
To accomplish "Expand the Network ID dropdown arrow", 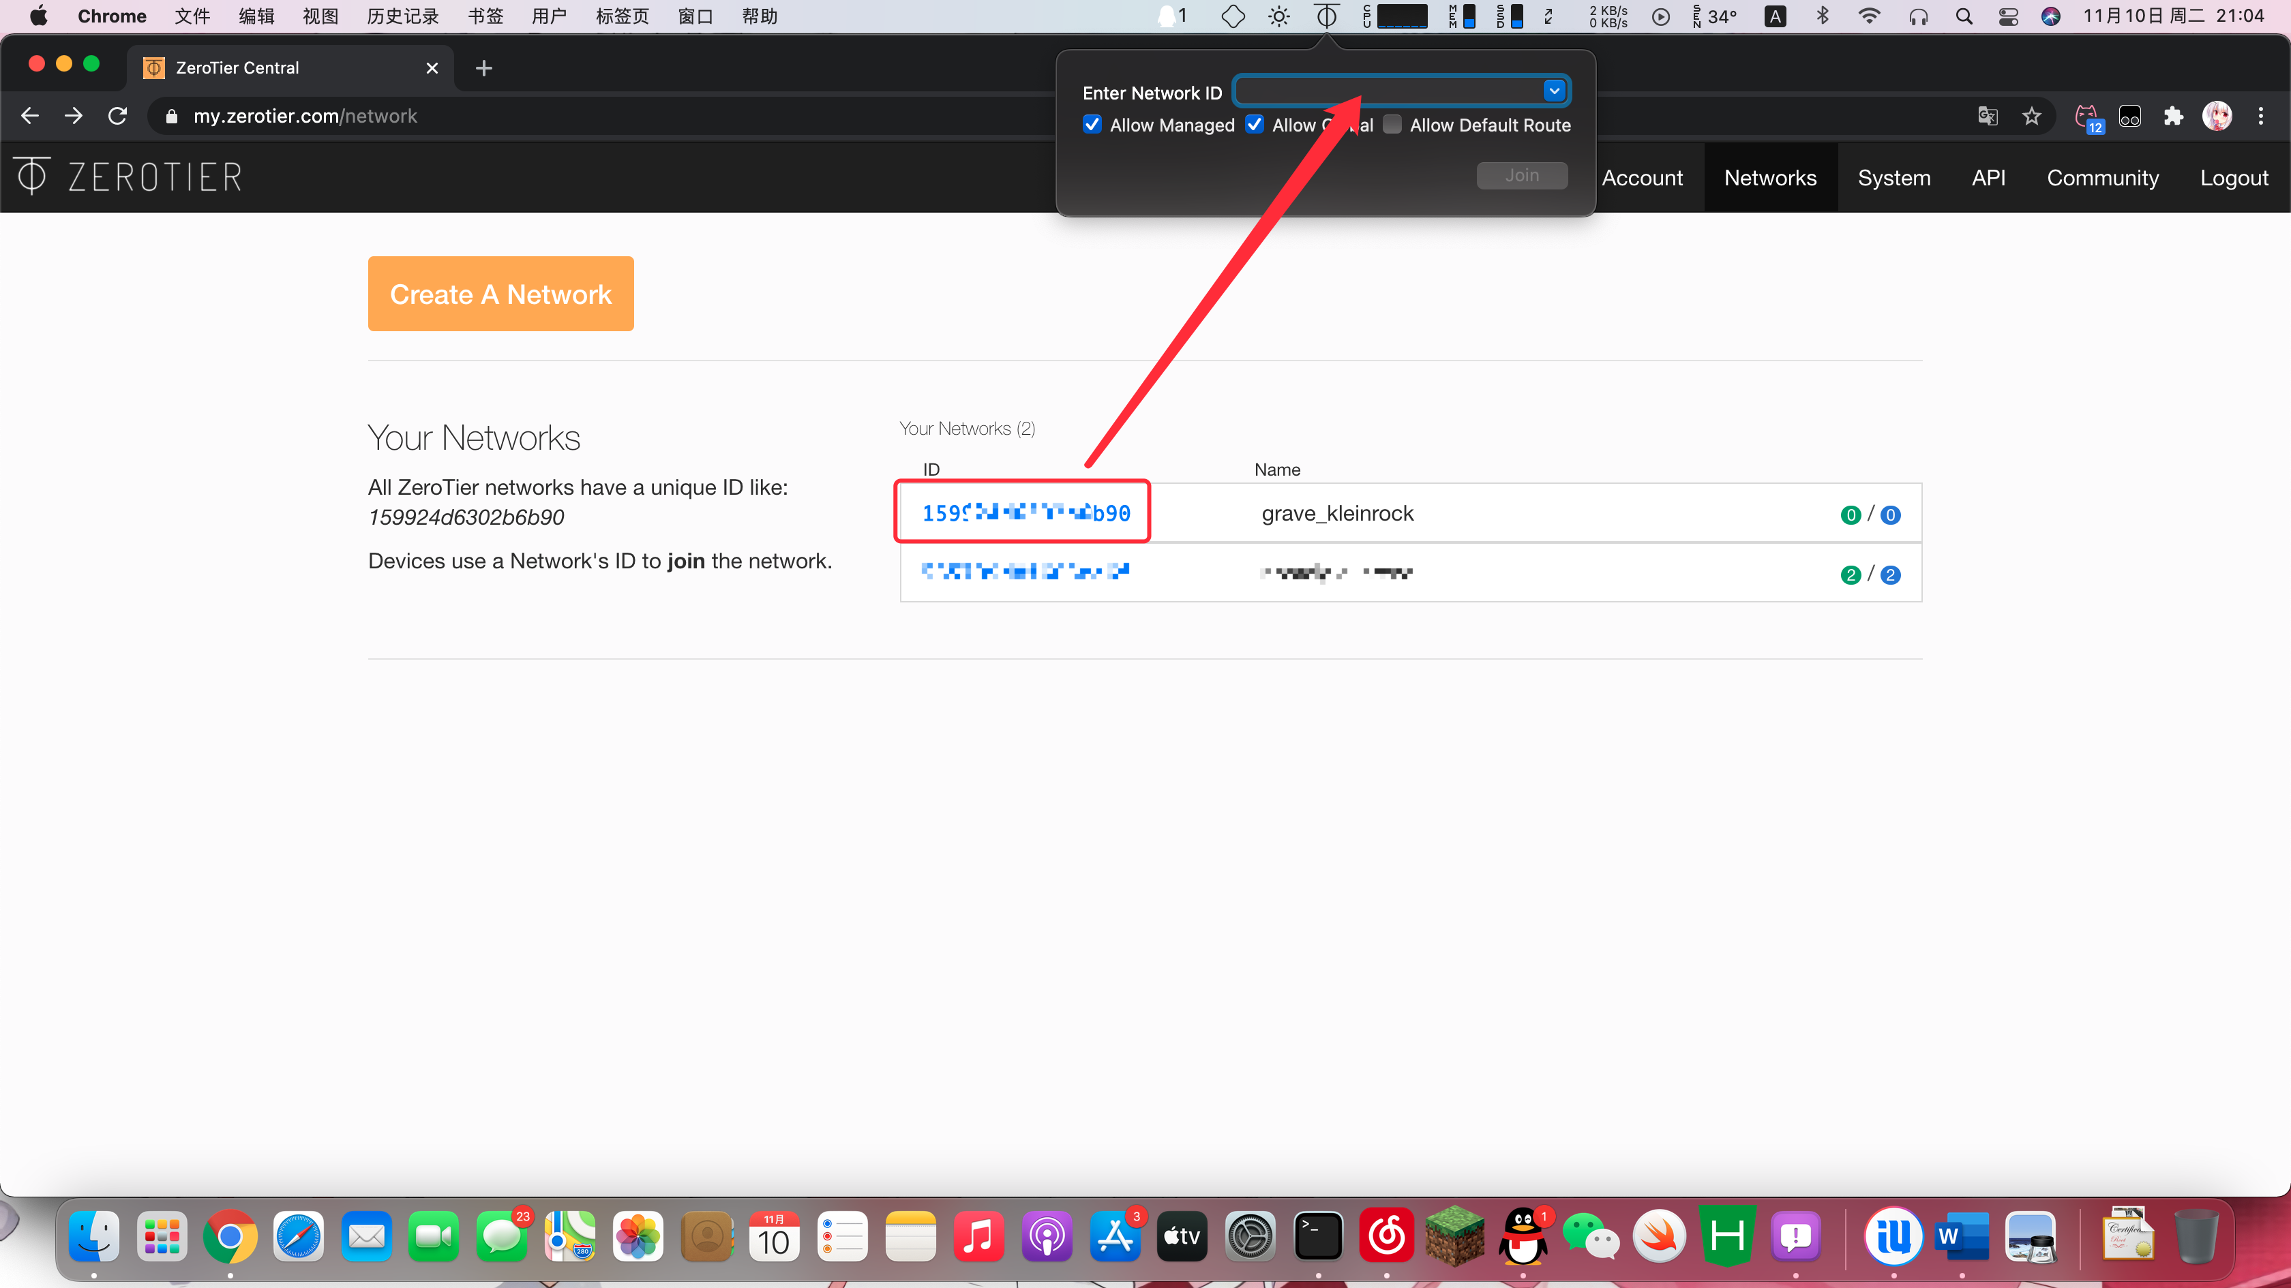I will pyautogui.click(x=1554, y=91).
